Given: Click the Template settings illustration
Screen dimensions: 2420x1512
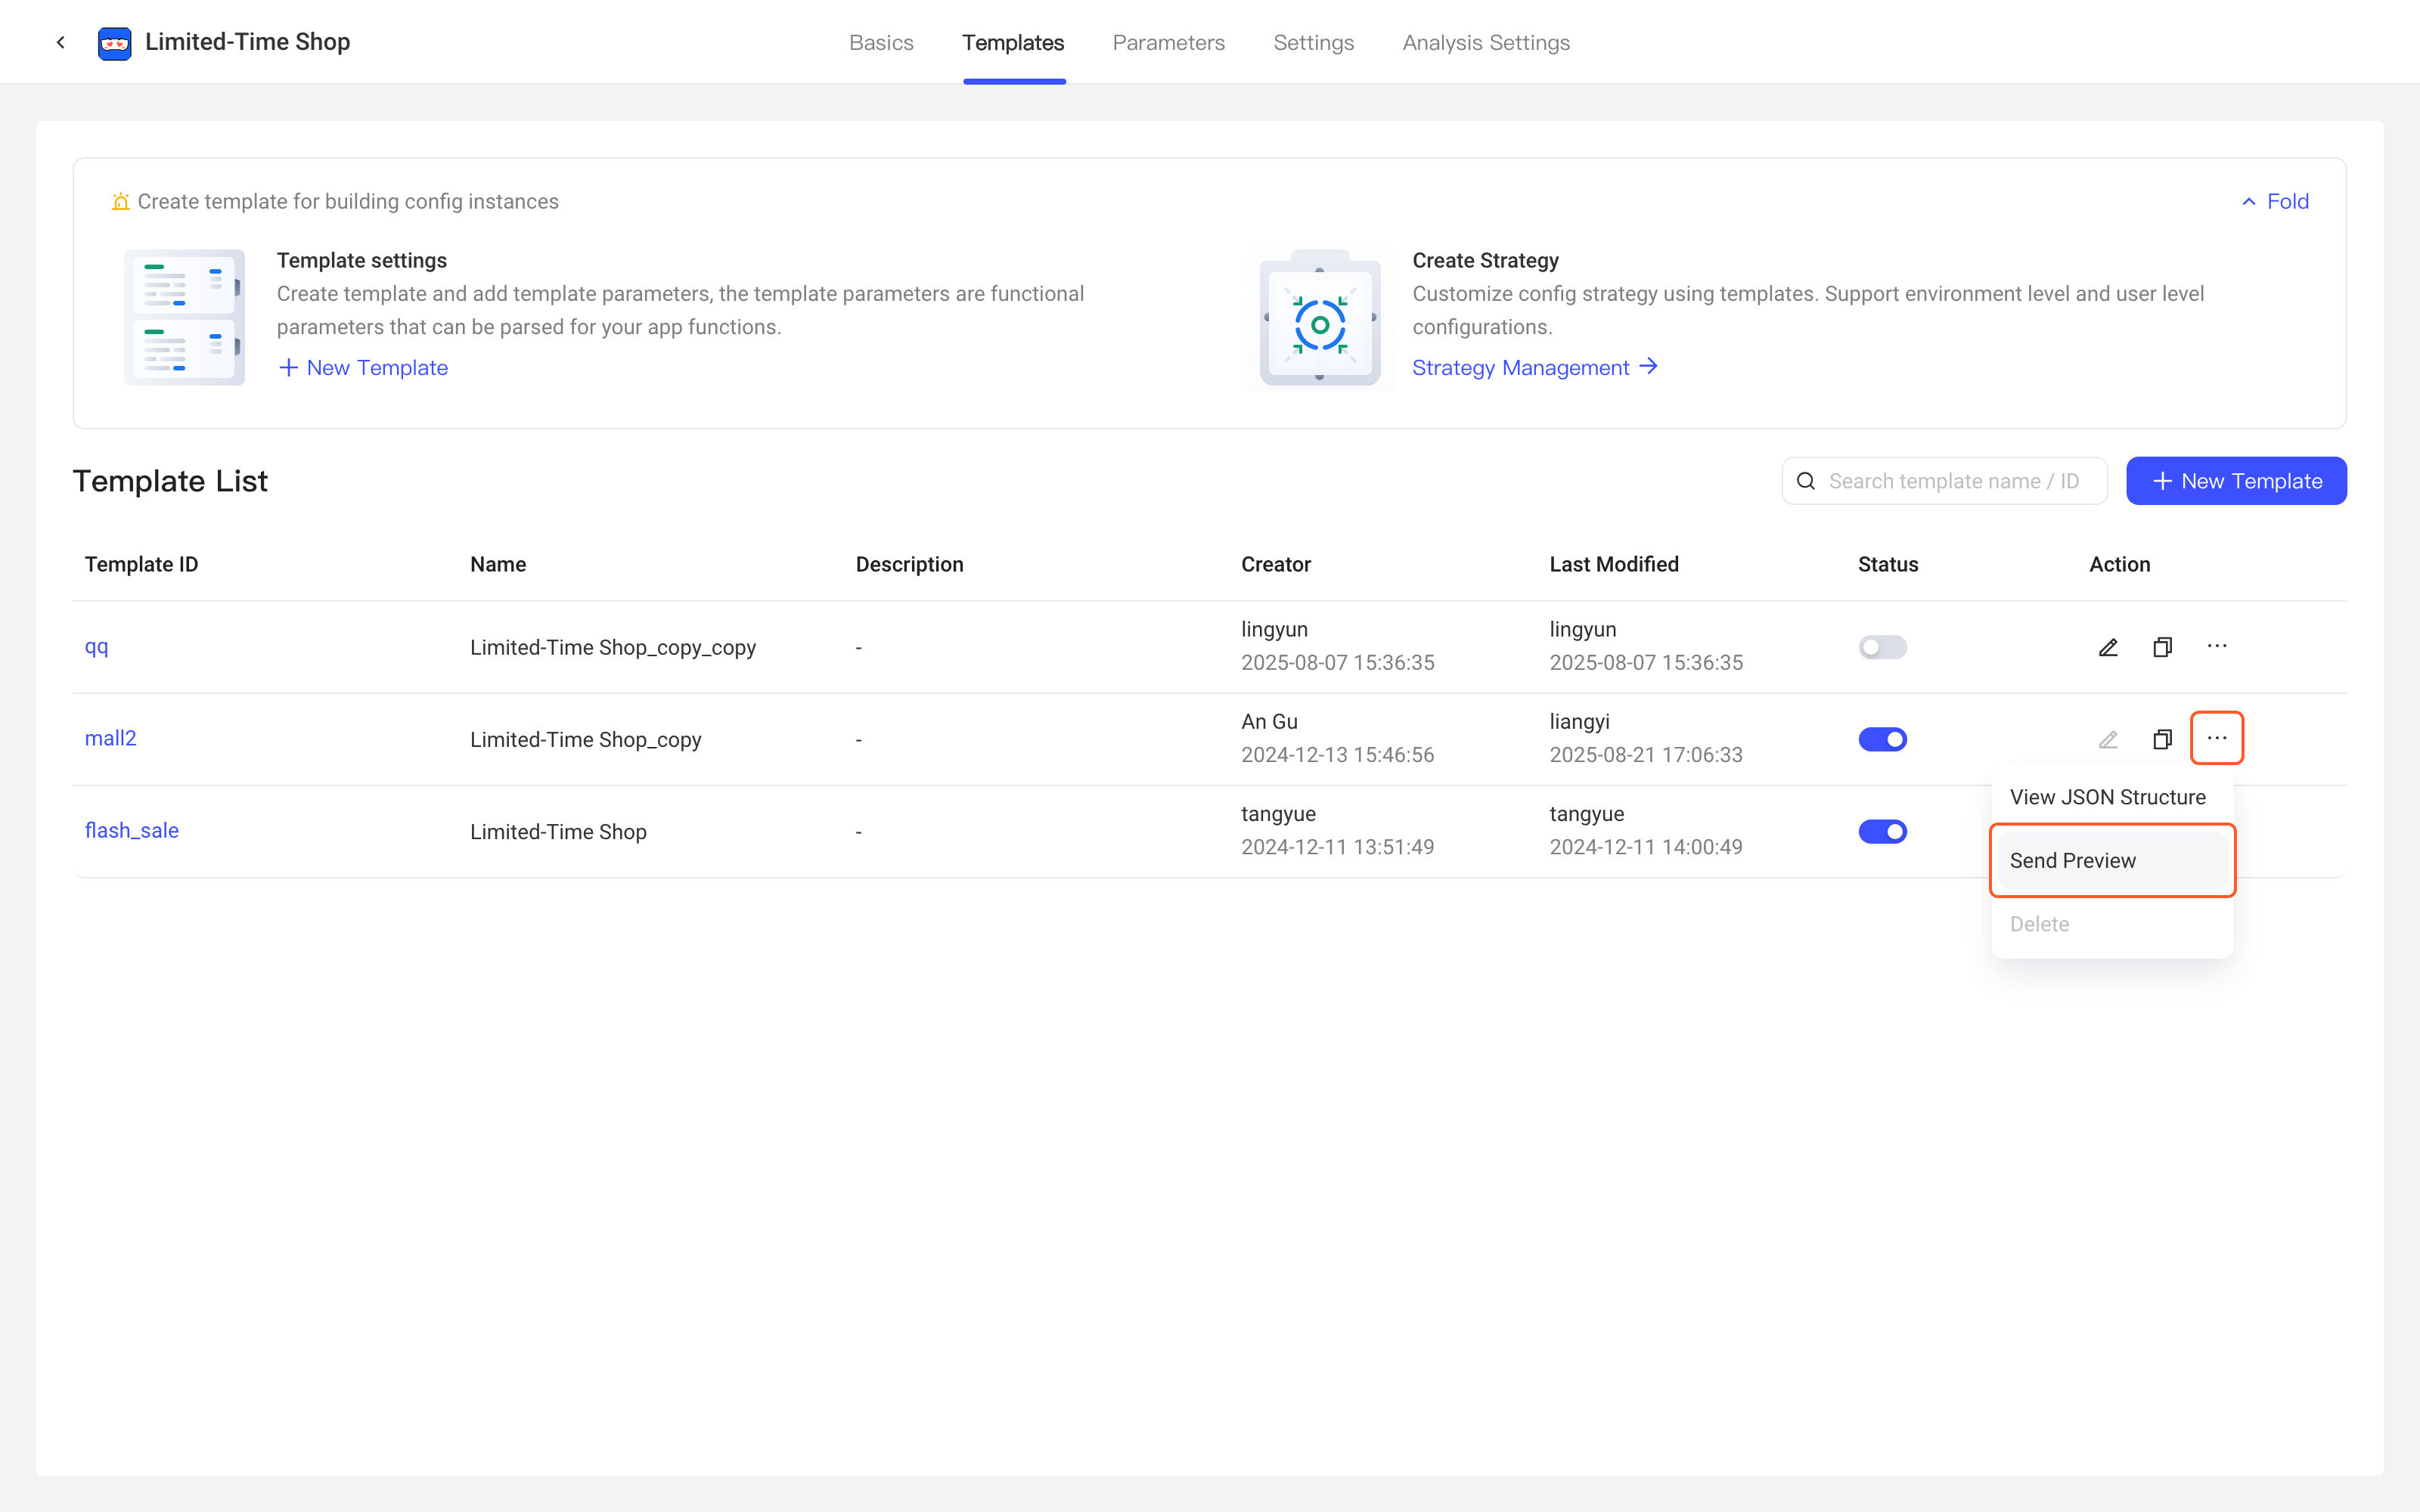Looking at the screenshot, I should 184,317.
